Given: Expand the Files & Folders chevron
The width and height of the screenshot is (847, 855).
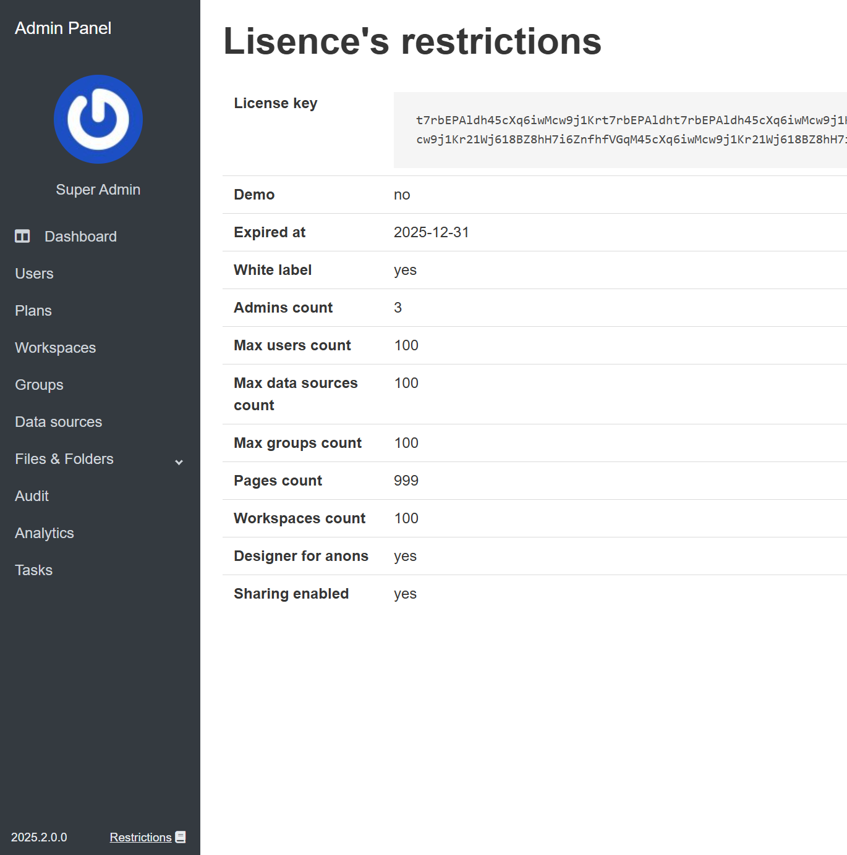Looking at the screenshot, I should click(179, 462).
